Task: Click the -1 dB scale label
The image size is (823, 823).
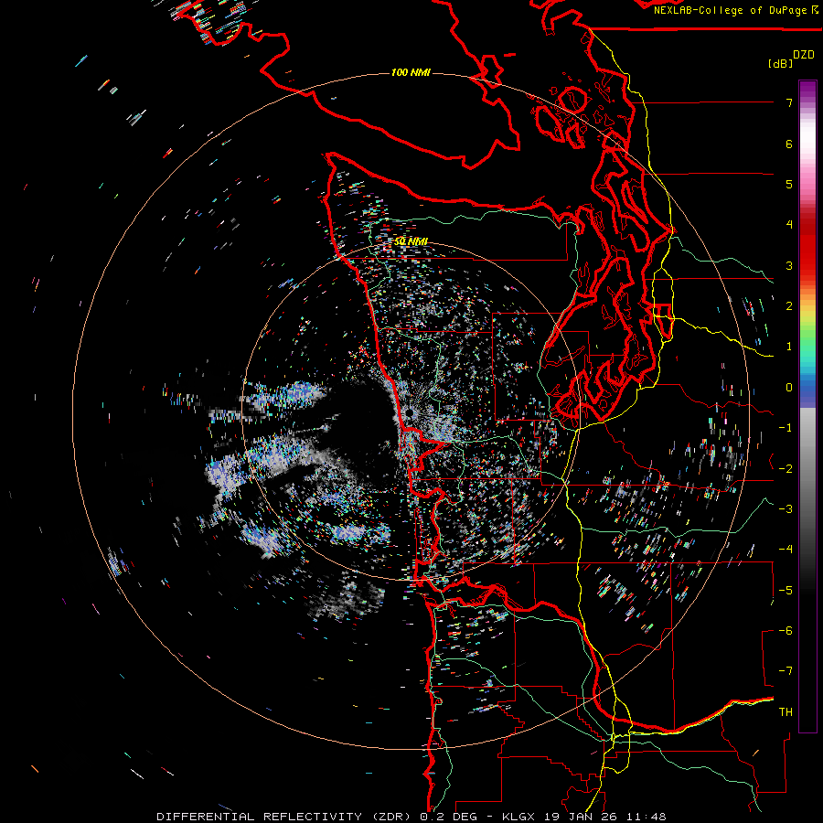Action: [786, 428]
